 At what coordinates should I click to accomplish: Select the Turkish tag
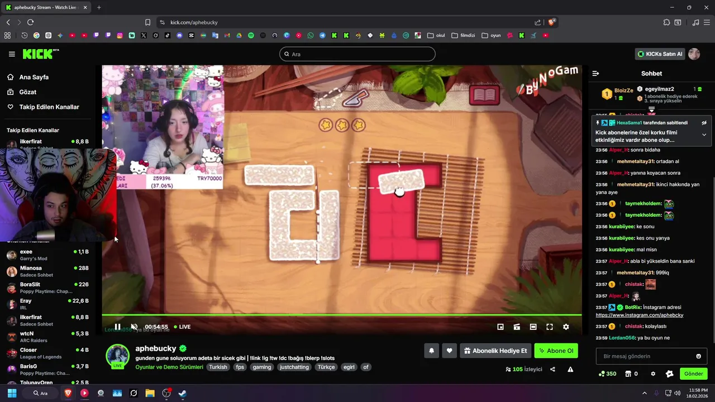[218, 367]
